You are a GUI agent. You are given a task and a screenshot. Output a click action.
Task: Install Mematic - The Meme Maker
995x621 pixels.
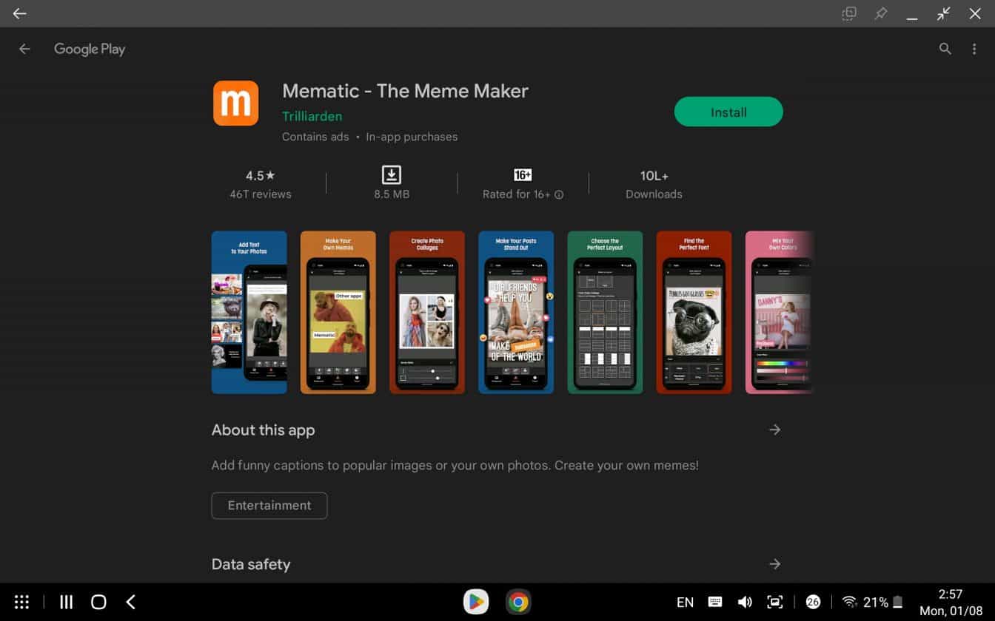click(x=728, y=112)
